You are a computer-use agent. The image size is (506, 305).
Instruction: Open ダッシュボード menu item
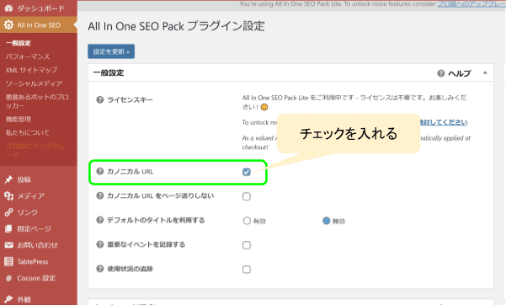click(x=39, y=8)
